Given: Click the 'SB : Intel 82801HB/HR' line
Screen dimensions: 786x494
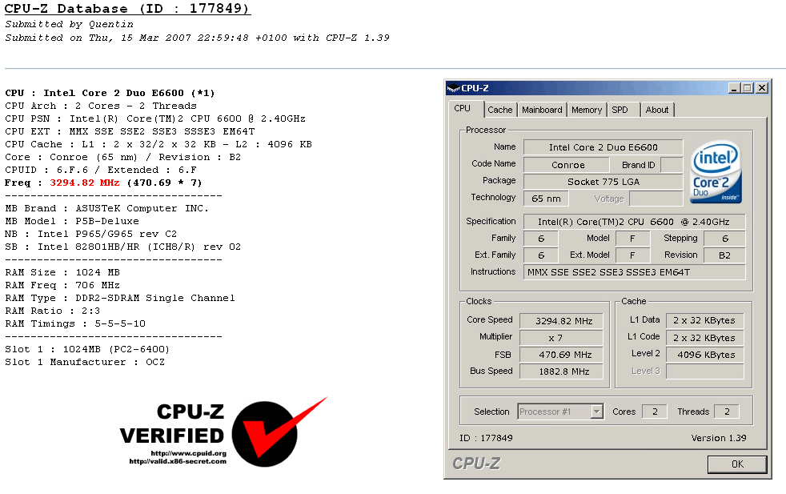Looking at the screenshot, I should tap(122, 247).
